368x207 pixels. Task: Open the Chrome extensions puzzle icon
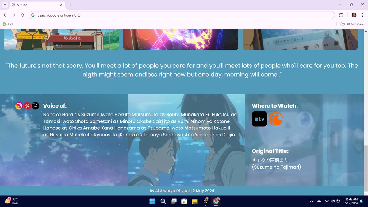(x=341, y=15)
